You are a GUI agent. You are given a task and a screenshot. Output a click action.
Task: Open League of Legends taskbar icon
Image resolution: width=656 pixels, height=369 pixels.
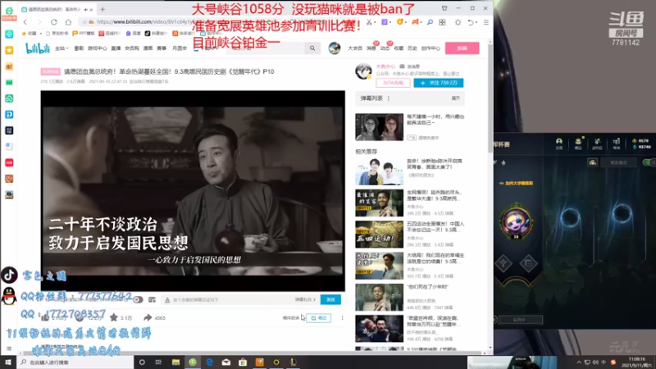point(293,362)
